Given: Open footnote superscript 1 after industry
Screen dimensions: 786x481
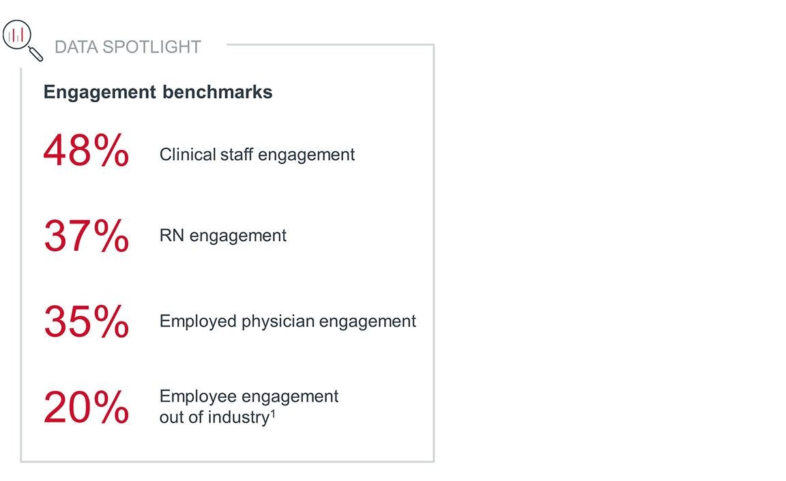Looking at the screenshot, I should click(272, 412).
